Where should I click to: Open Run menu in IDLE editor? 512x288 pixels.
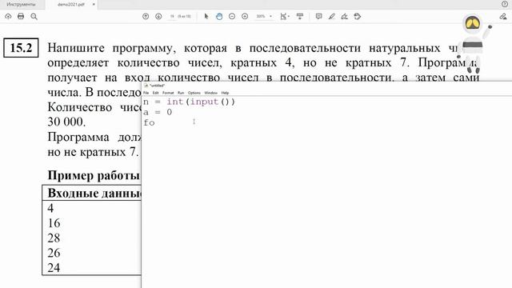[x=181, y=93]
